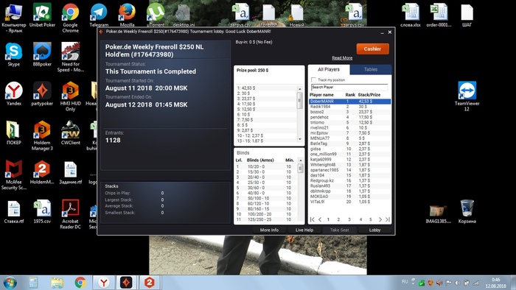The width and height of the screenshot is (516, 290).
Task: Select MENUA77 player row
Action: 350,138
